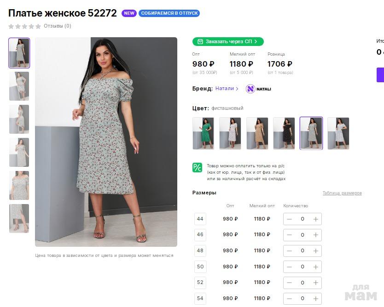The width and height of the screenshot is (384, 307).
Task: Pick the black dress color swatch
Action: pyautogui.click(x=284, y=133)
